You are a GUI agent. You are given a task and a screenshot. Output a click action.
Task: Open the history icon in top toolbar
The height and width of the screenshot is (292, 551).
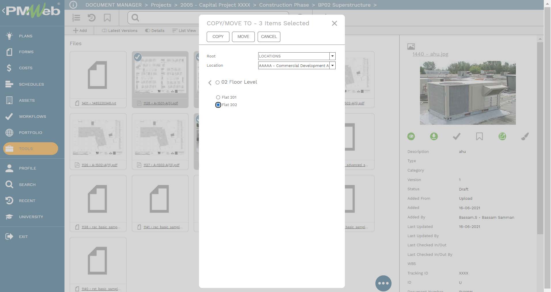92,18
